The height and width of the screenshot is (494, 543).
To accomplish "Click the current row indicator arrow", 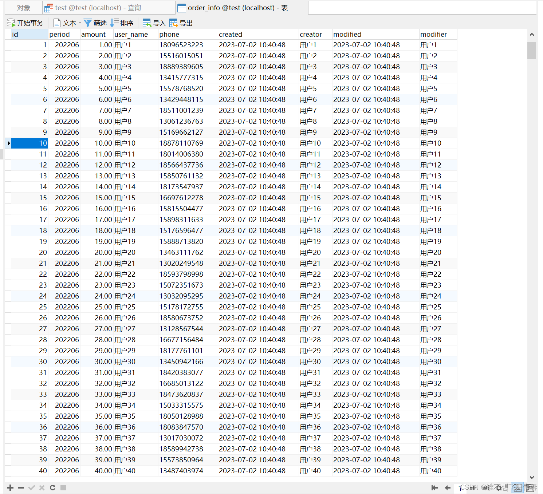I will pos(8,143).
